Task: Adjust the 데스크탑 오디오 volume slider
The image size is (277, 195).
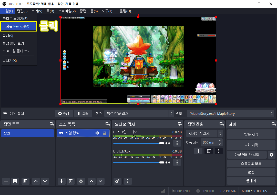Action: coord(139,143)
